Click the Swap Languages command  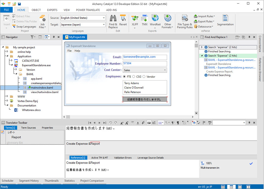click(x=24, y=27)
